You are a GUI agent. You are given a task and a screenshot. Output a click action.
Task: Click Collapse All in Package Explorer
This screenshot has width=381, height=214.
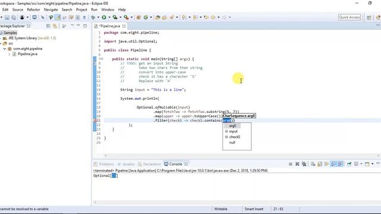[48, 26]
